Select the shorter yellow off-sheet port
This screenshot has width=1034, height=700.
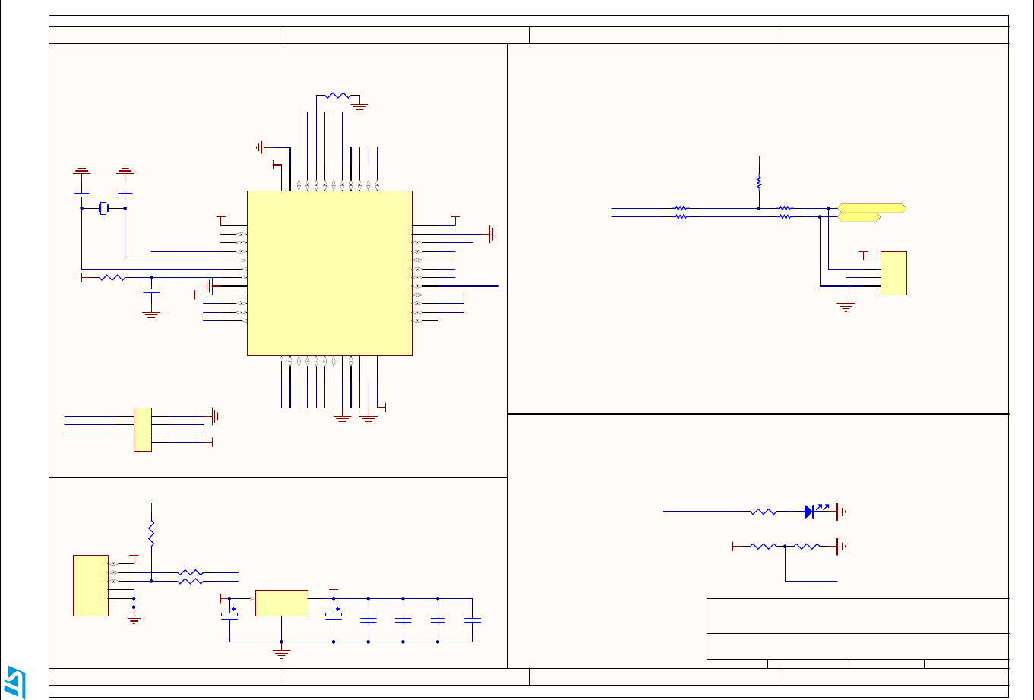[x=859, y=217]
